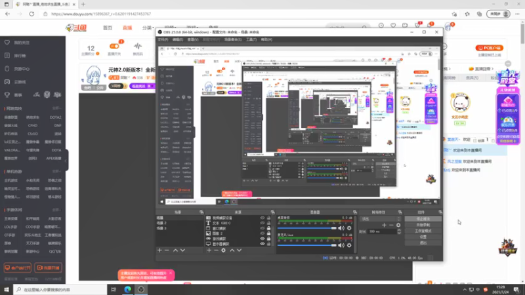Viewport: 525px width, 295px height.
Task: Remove transition with minus icon
Action: [391, 225]
